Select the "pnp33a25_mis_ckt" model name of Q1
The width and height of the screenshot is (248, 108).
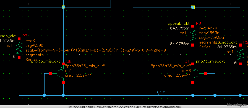171,66
